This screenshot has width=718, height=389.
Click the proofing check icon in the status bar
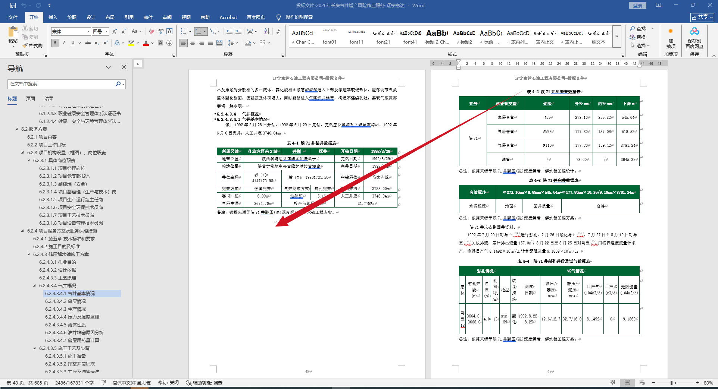pos(103,383)
